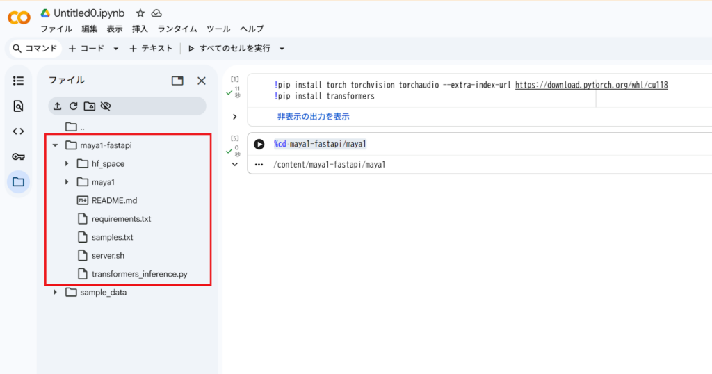712x374 pixels.
Task: Add a text cell with テキスト
Action: pos(151,49)
